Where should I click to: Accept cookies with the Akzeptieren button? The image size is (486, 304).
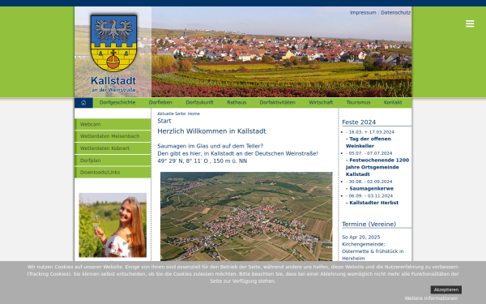(446, 289)
